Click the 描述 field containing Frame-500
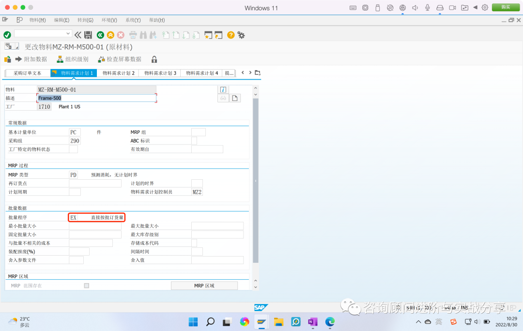This screenshot has height=331, width=523. pos(96,98)
